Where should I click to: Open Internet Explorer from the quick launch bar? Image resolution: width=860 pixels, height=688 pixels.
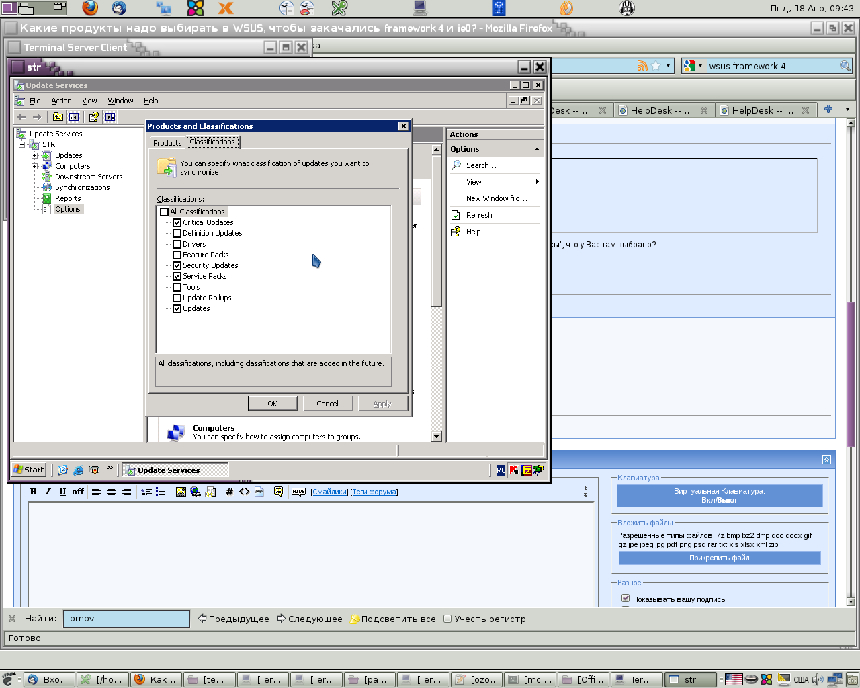click(x=79, y=470)
